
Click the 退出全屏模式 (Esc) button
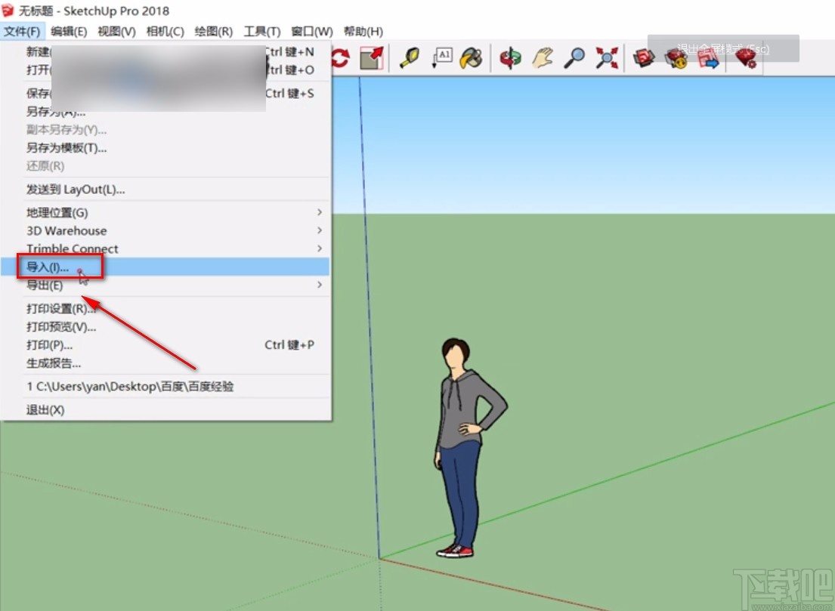[x=723, y=48]
